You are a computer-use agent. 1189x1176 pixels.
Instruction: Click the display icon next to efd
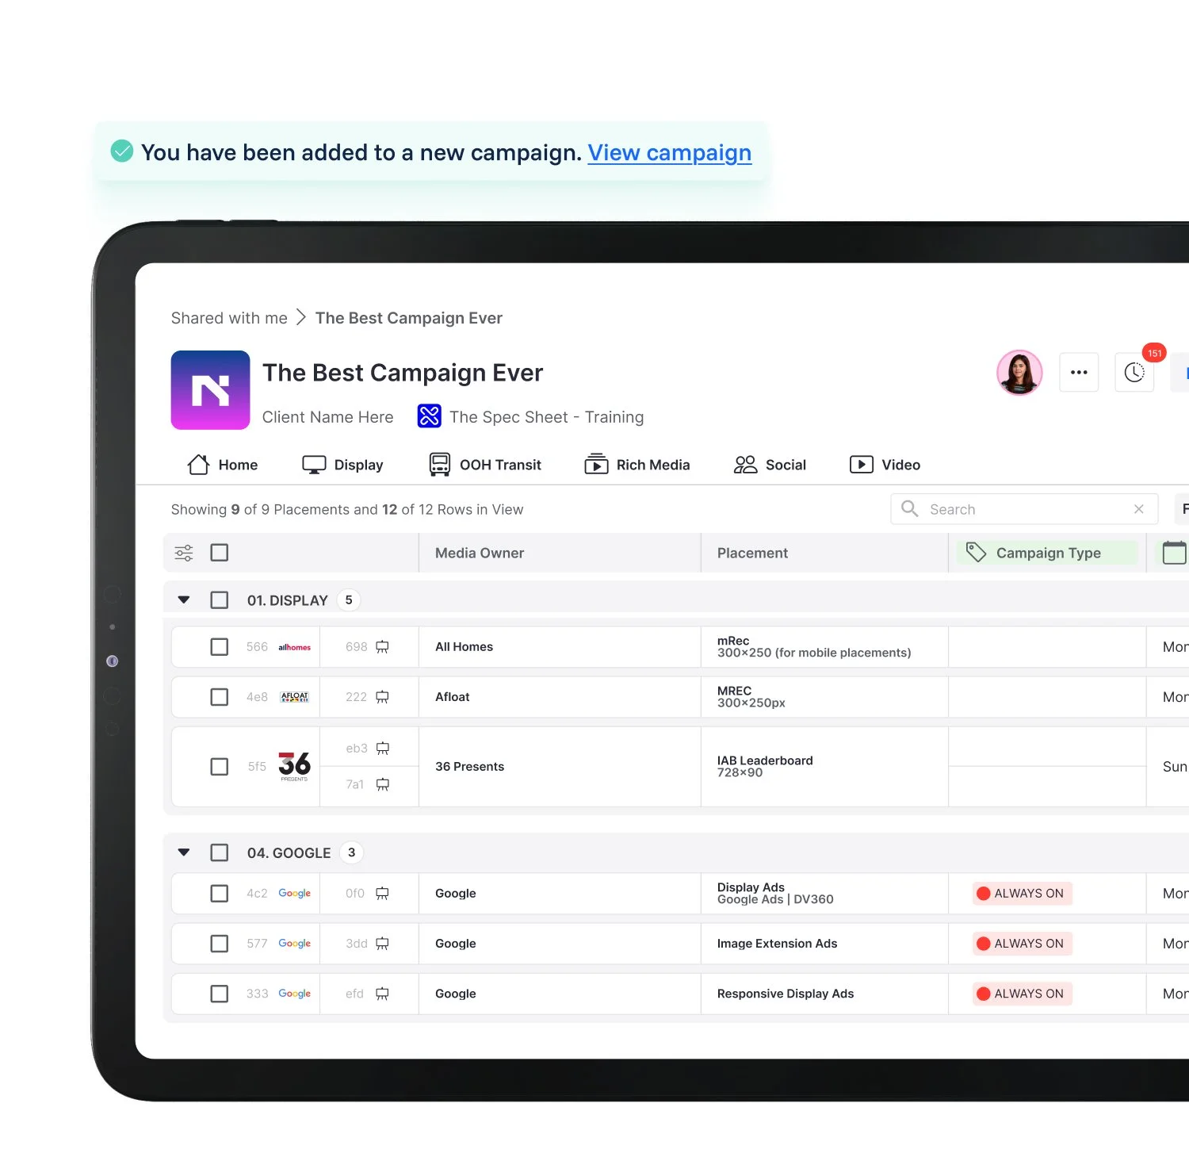click(382, 994)
